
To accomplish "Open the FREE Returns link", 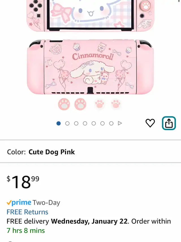I will pyautogui.click(x=27, y=212).
